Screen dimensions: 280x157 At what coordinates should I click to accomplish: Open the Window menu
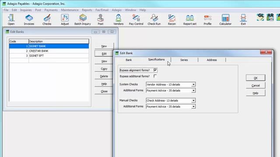click(x=130, y=10)
